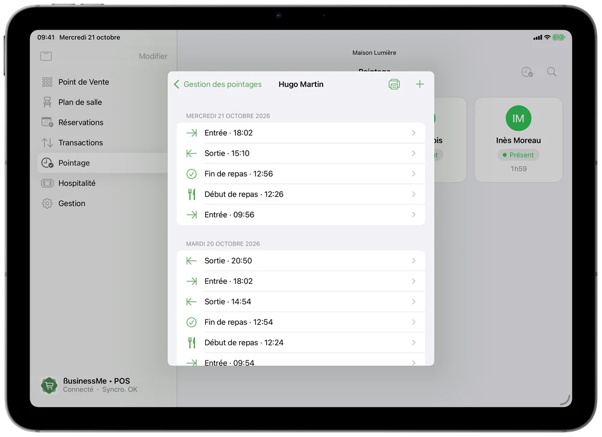
Task: Expand chevron on Sortie 14:54 row
Action: (414, 301)
